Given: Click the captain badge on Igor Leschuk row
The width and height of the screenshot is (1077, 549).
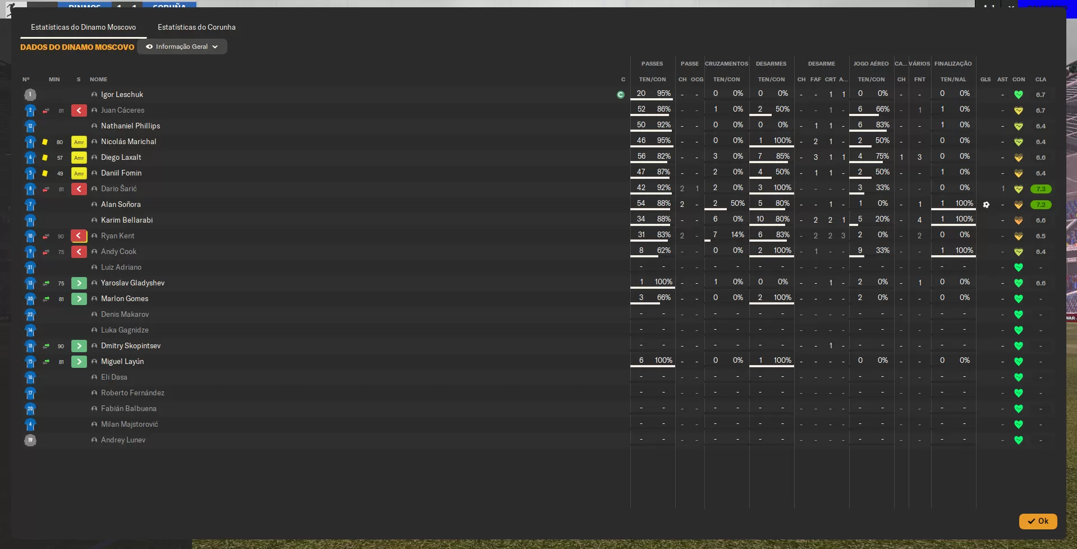Looking at the screenshot, I should tap(621, 95).
